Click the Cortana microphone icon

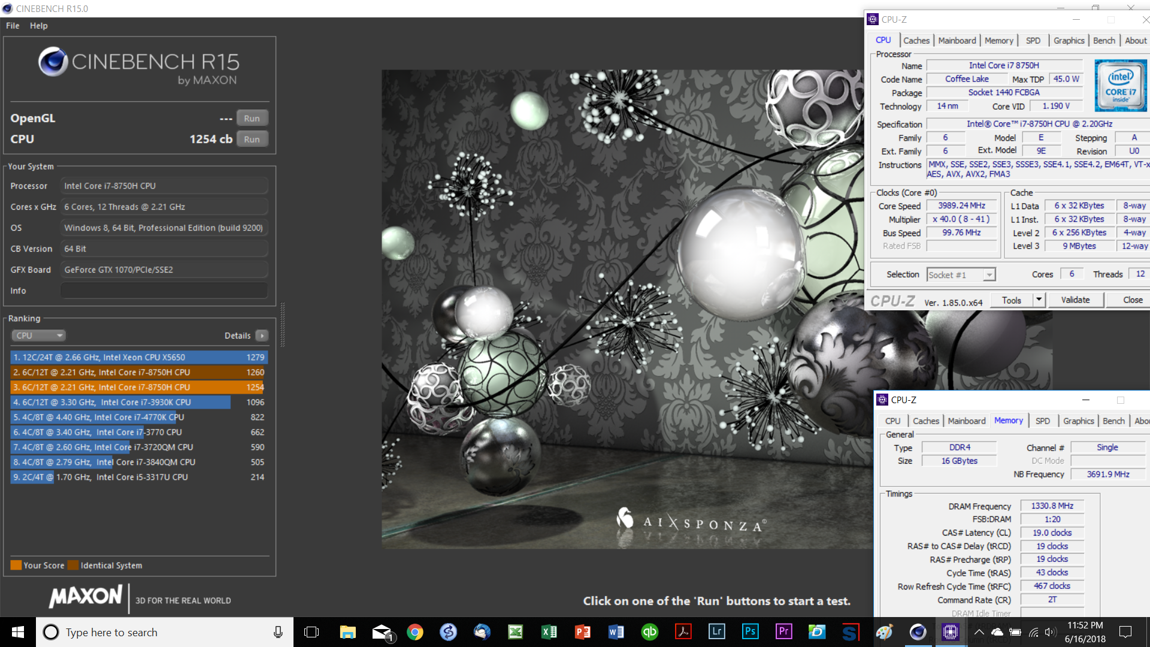point(278,632)
